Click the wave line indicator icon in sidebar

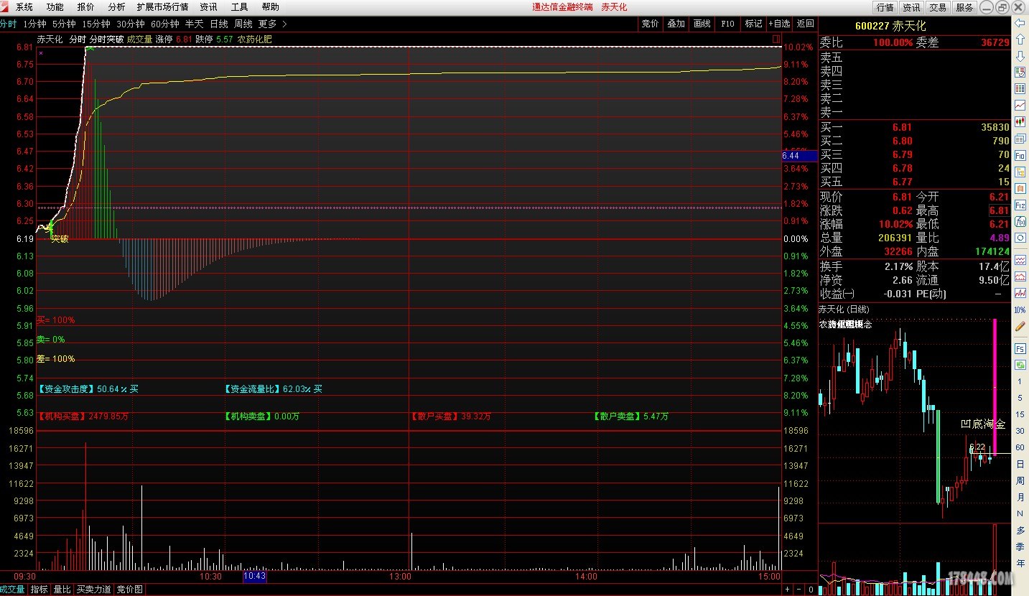coord(1020,260)
